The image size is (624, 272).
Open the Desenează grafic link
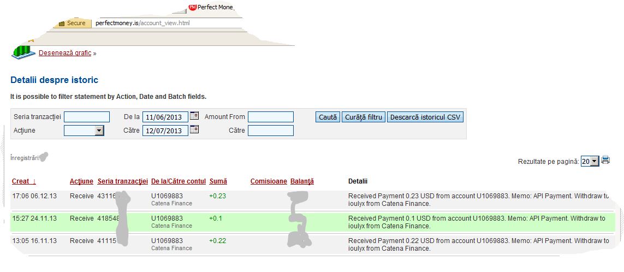[x=65, y=53]
